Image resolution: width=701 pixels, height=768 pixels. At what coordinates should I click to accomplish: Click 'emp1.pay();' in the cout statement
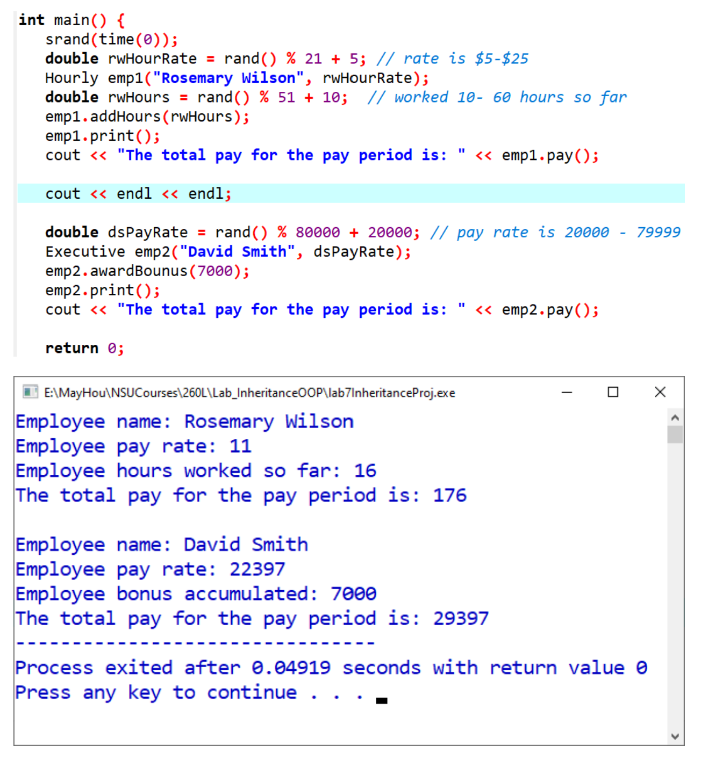coord(550,156)
